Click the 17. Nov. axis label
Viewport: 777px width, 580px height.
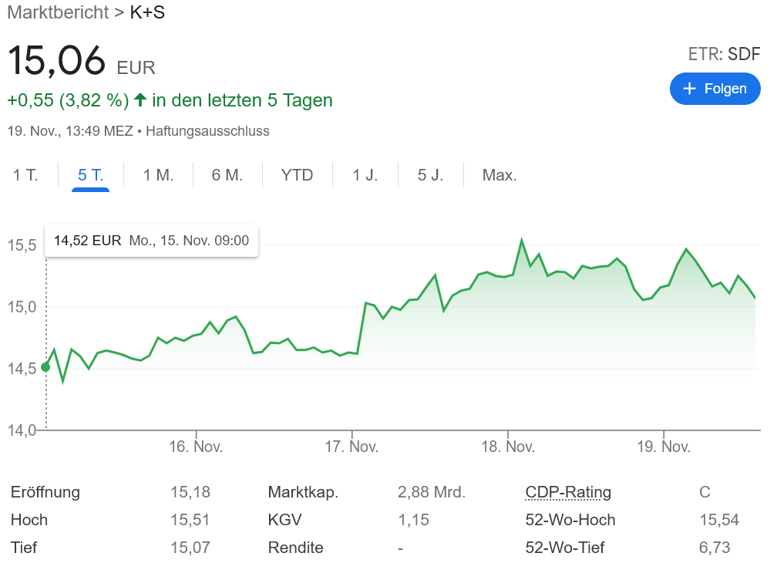click(352, 447)
